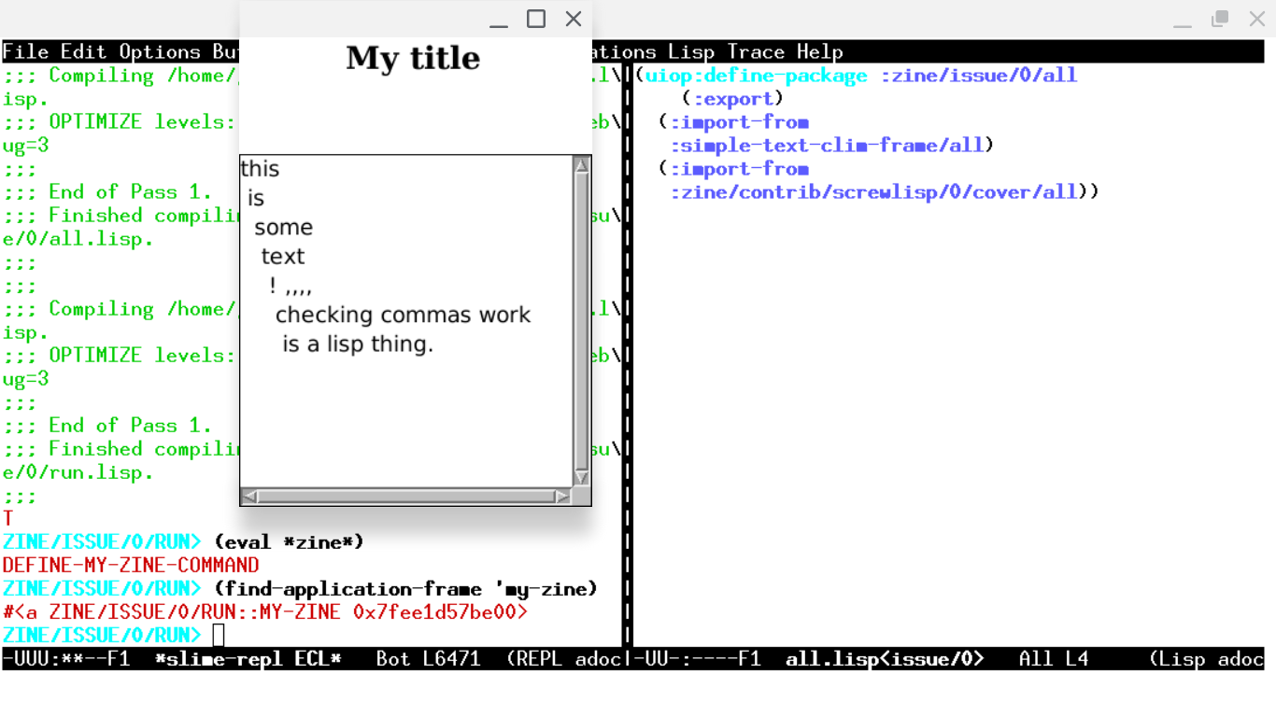Click '(REPL adoc' mode indicator
The width and height of the screenshot is (1276, 716).
click(563, 659)
